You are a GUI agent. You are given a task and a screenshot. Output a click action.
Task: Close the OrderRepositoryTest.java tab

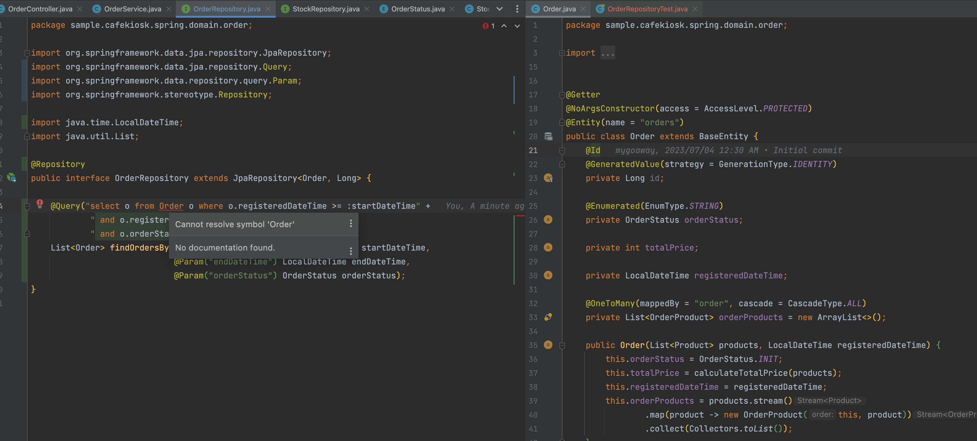pyautogui.click(x=695, y=9)
